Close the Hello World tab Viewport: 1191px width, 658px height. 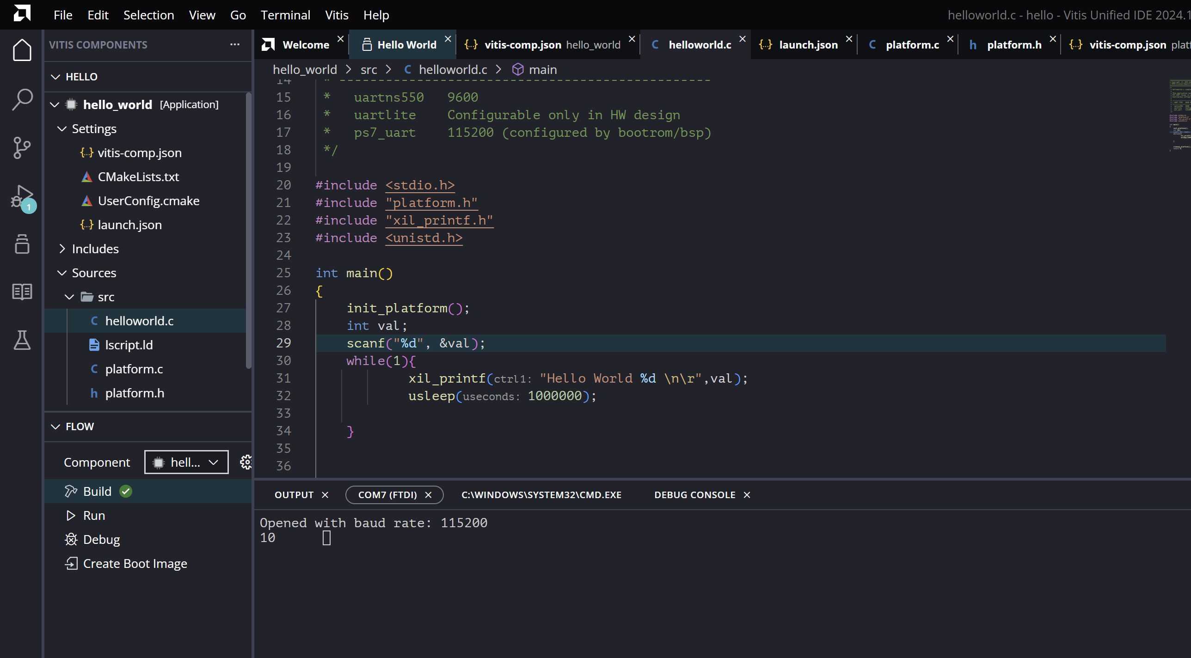[x=448, y=39]
